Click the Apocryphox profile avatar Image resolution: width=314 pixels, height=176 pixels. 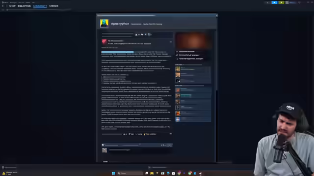[x=104, y=23]
